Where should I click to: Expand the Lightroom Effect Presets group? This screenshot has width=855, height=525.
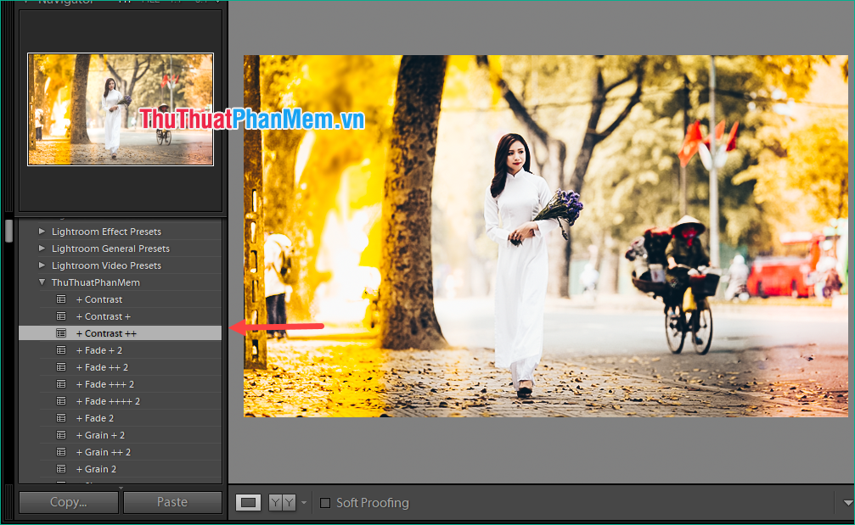click(41, 231)
